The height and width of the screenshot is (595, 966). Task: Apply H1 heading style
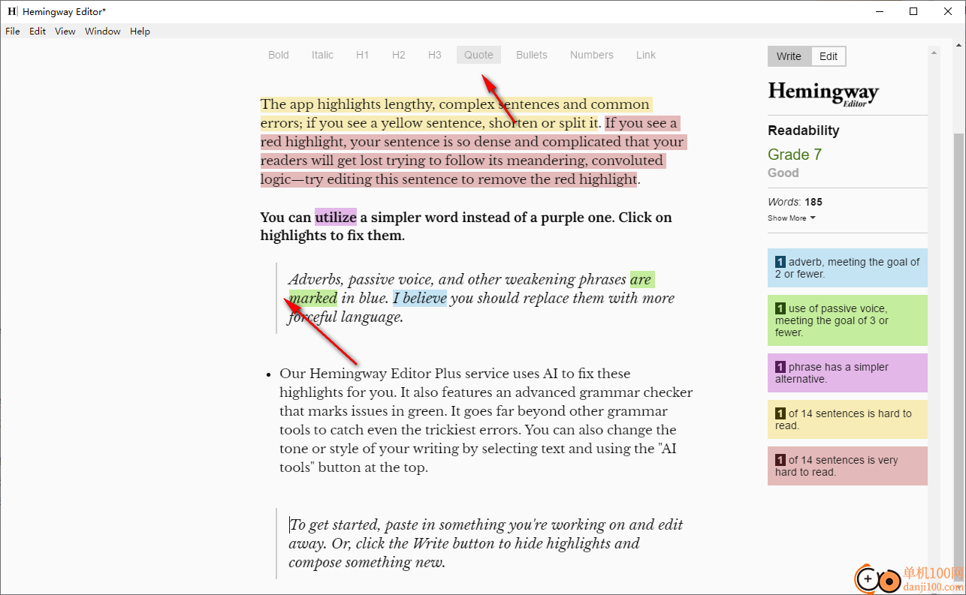(x=363, y=55)
